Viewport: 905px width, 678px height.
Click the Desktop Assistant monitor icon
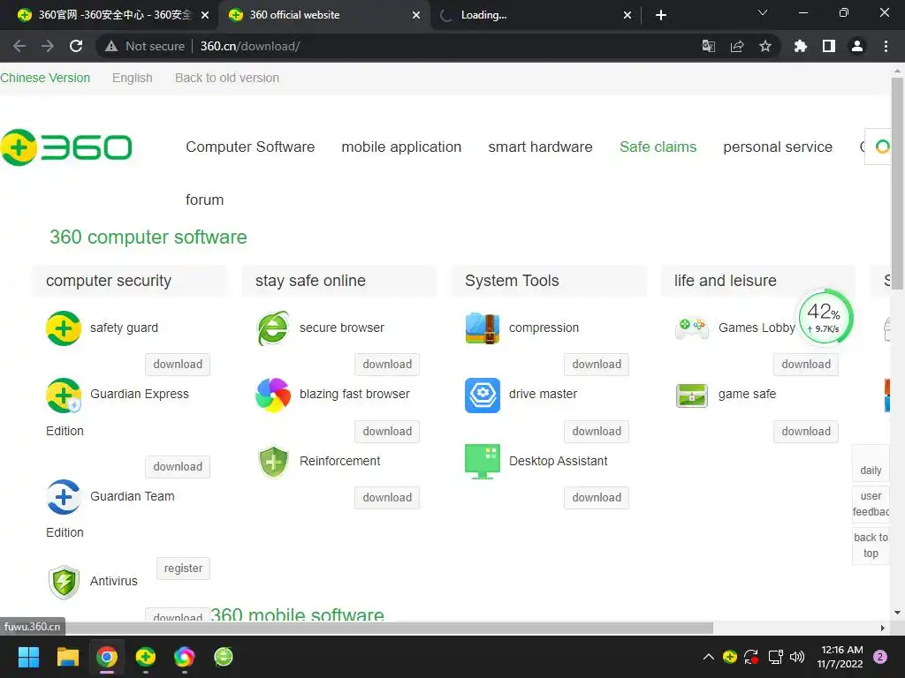pos(483,461)
